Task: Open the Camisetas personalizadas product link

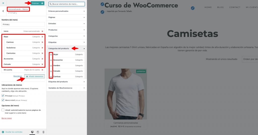Action: (x=126, y=123)
